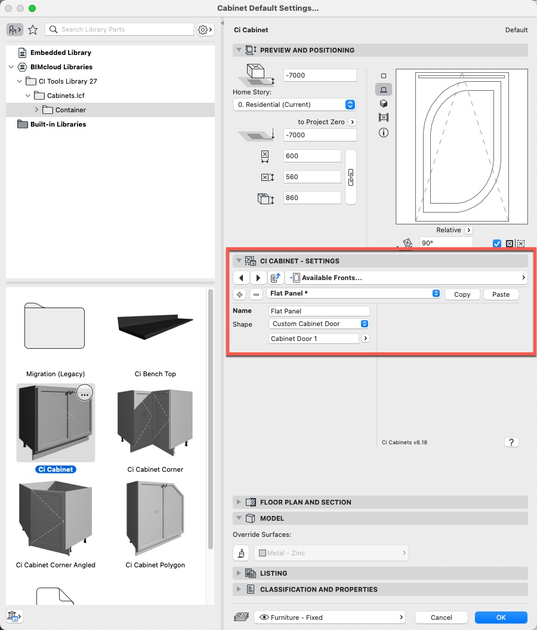Screen dimensions: 537x630
Task: Go to next settings page arrow
Action: tap(258, 278)
